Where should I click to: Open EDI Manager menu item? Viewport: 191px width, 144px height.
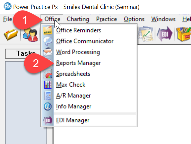click(x=73, y=120)
